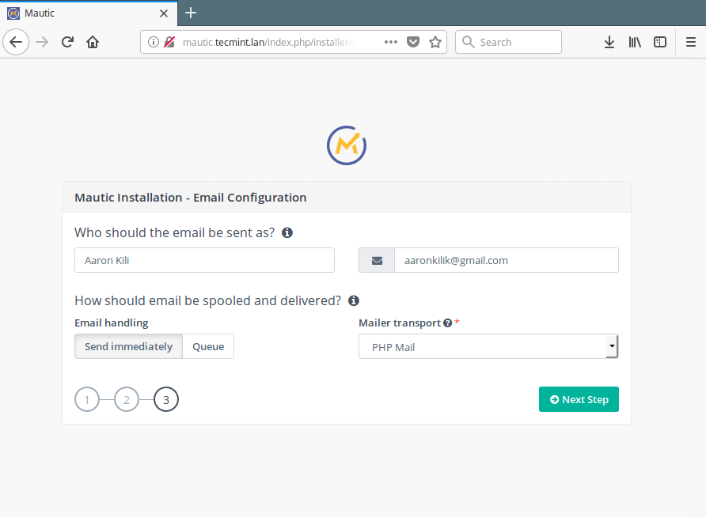Go to Firefox home page icon

pyautogui.click(x=93, y=42)
